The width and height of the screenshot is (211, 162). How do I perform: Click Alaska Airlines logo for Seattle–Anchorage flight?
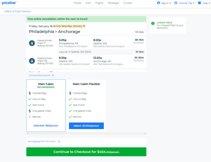32,61
